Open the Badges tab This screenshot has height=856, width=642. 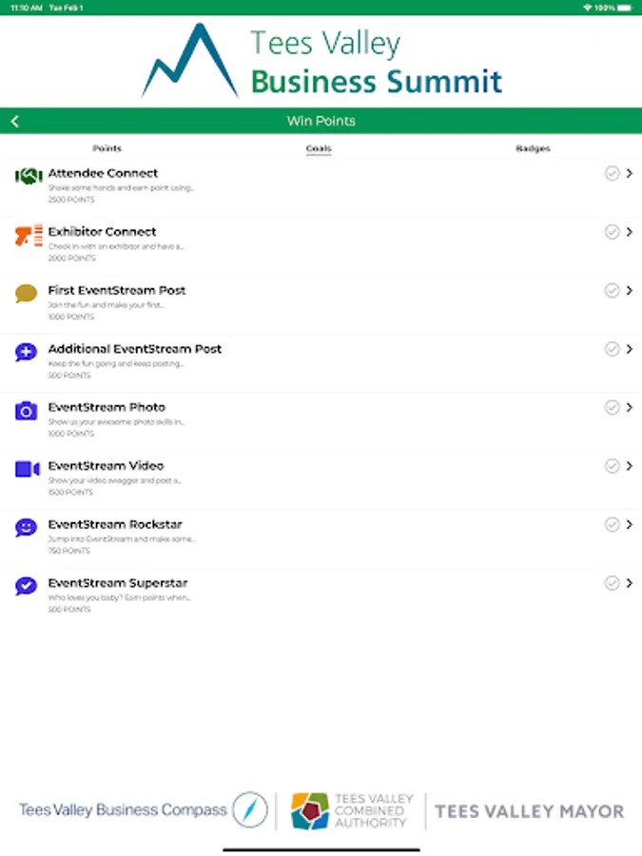click(x=533, y=148)
